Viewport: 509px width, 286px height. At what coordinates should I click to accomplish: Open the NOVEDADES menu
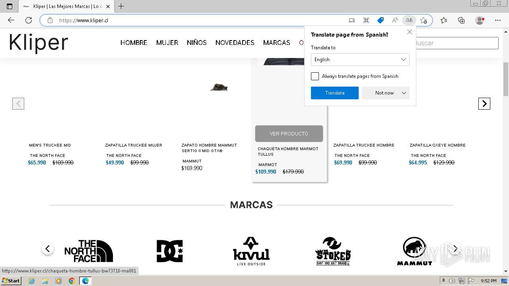pyautogui.click(x=235, y=43)
